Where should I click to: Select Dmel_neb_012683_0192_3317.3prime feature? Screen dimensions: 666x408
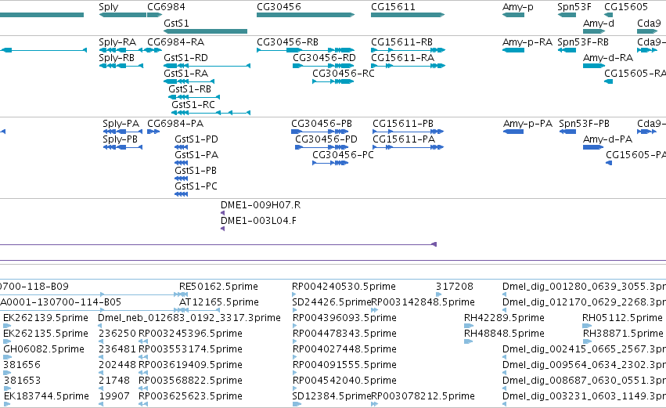(100, 326)
